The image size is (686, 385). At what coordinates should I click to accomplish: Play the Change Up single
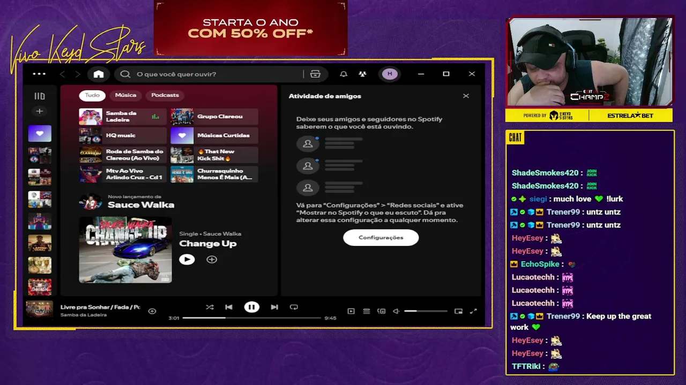tap(187, 259)
